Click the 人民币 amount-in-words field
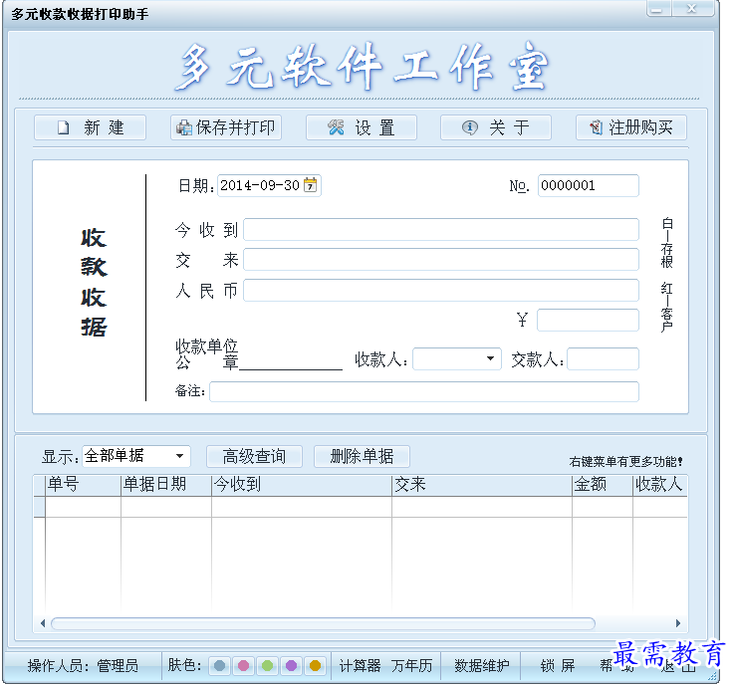This screenshot has width=734, height=685. tap(441, 290)
